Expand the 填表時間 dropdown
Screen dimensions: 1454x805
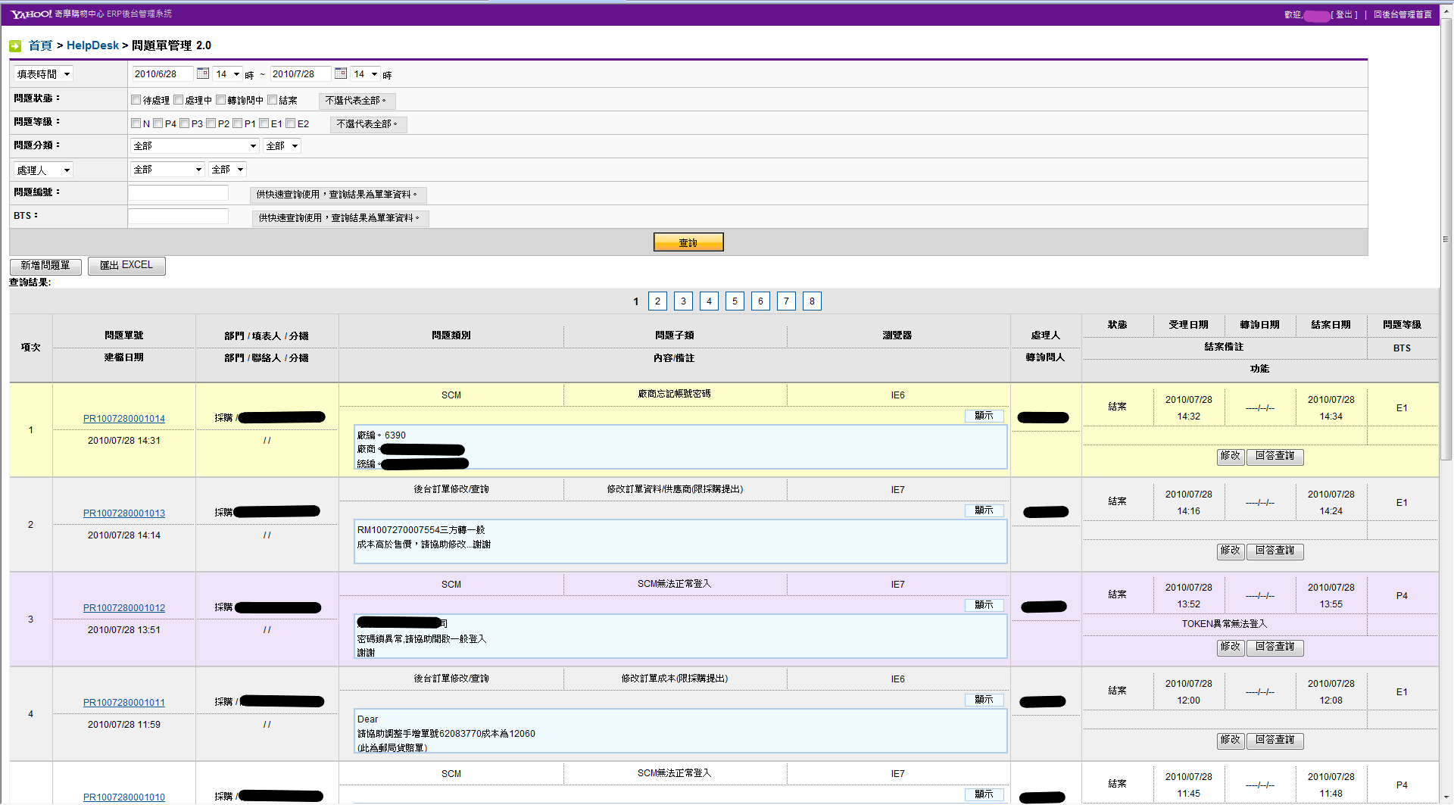pyautogui.click(x=43, y=74)
